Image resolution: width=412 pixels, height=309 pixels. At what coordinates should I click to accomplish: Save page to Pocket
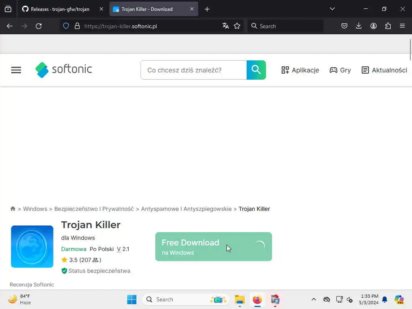tap(344, 26)
